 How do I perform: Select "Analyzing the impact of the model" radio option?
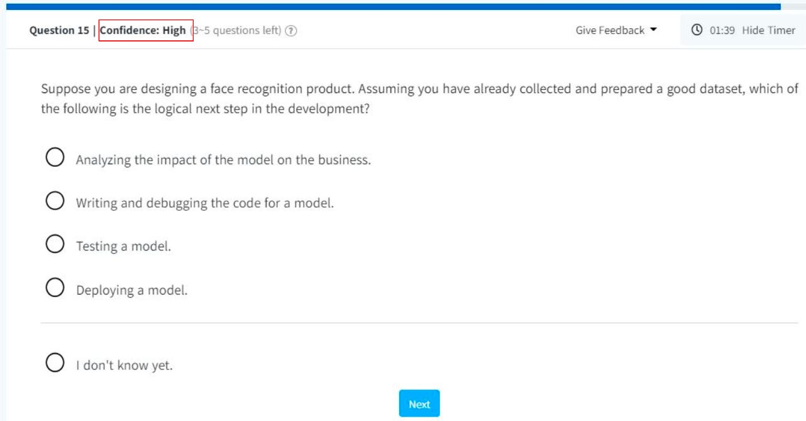pos(55,157)
